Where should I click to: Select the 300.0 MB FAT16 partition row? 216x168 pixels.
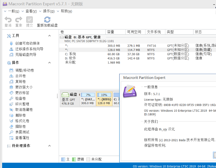tap(138, 46)
